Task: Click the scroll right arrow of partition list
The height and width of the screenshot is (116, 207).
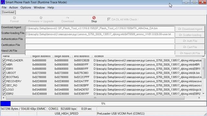Action: (x=199, y=98)
